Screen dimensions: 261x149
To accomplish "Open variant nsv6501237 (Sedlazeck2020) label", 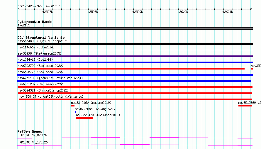I will coord(40,84).
